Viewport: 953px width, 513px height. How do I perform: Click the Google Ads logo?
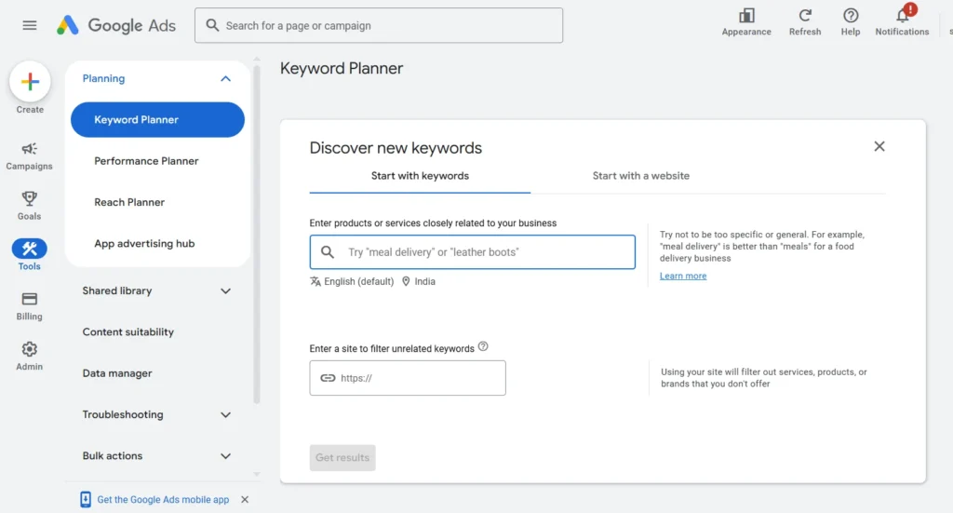116,25
